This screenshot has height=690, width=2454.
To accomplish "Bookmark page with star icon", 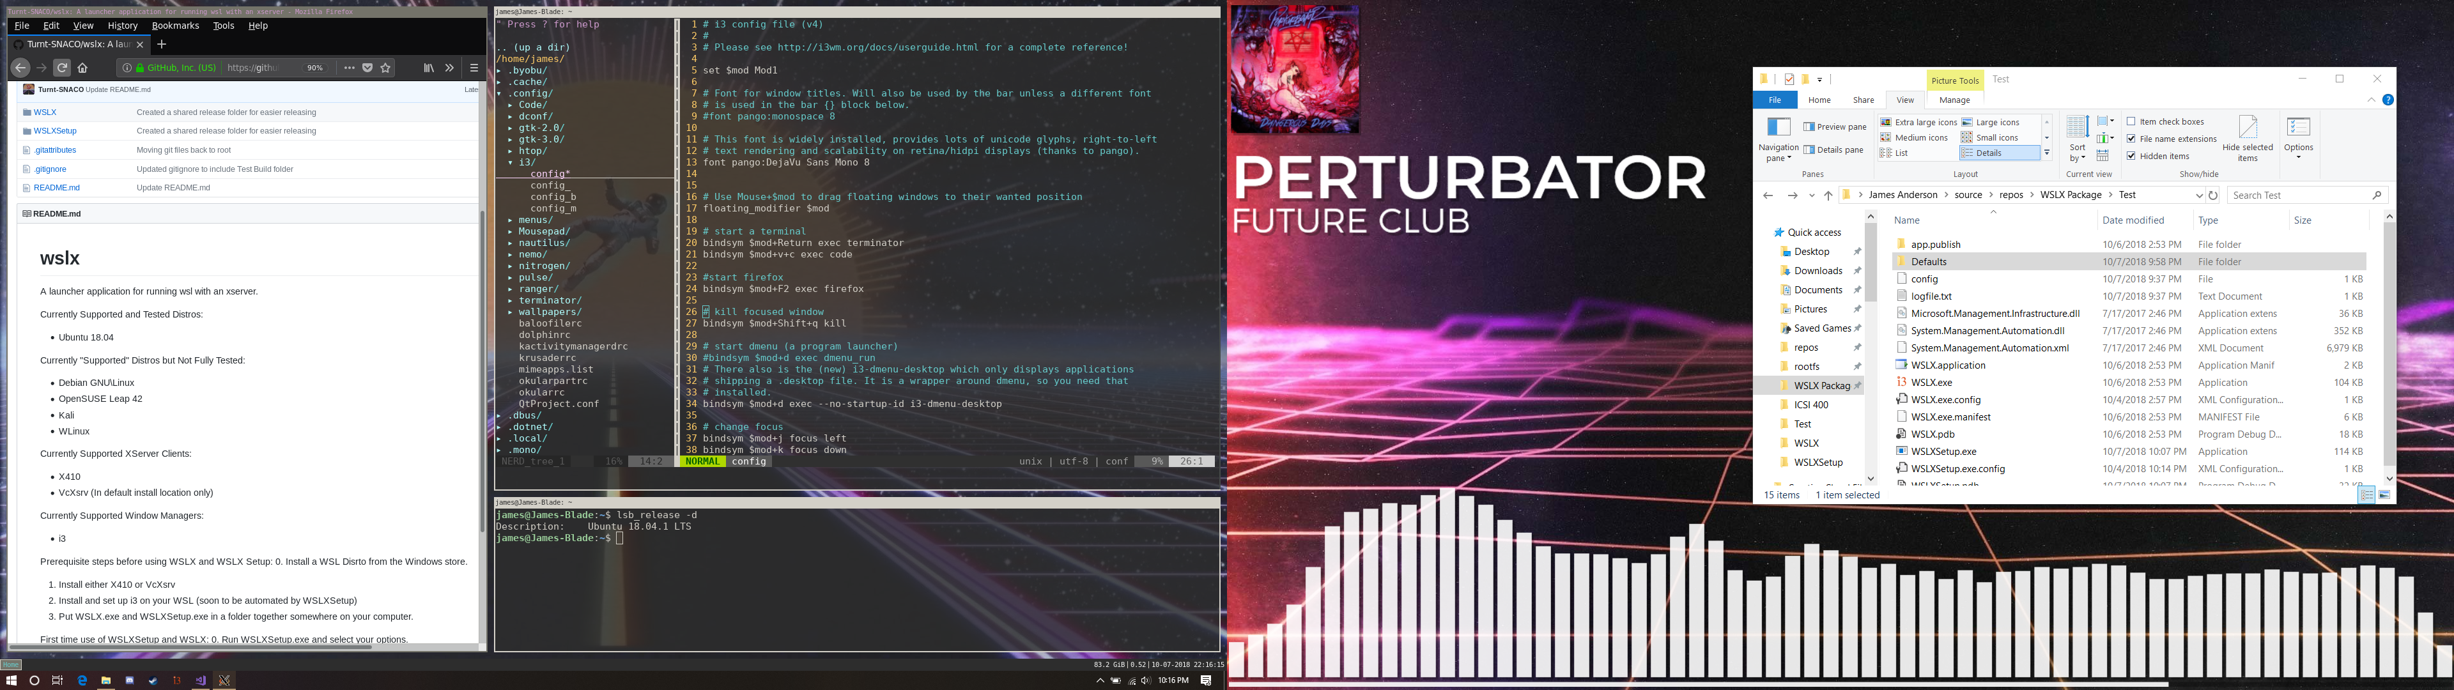I will point(386,68).
